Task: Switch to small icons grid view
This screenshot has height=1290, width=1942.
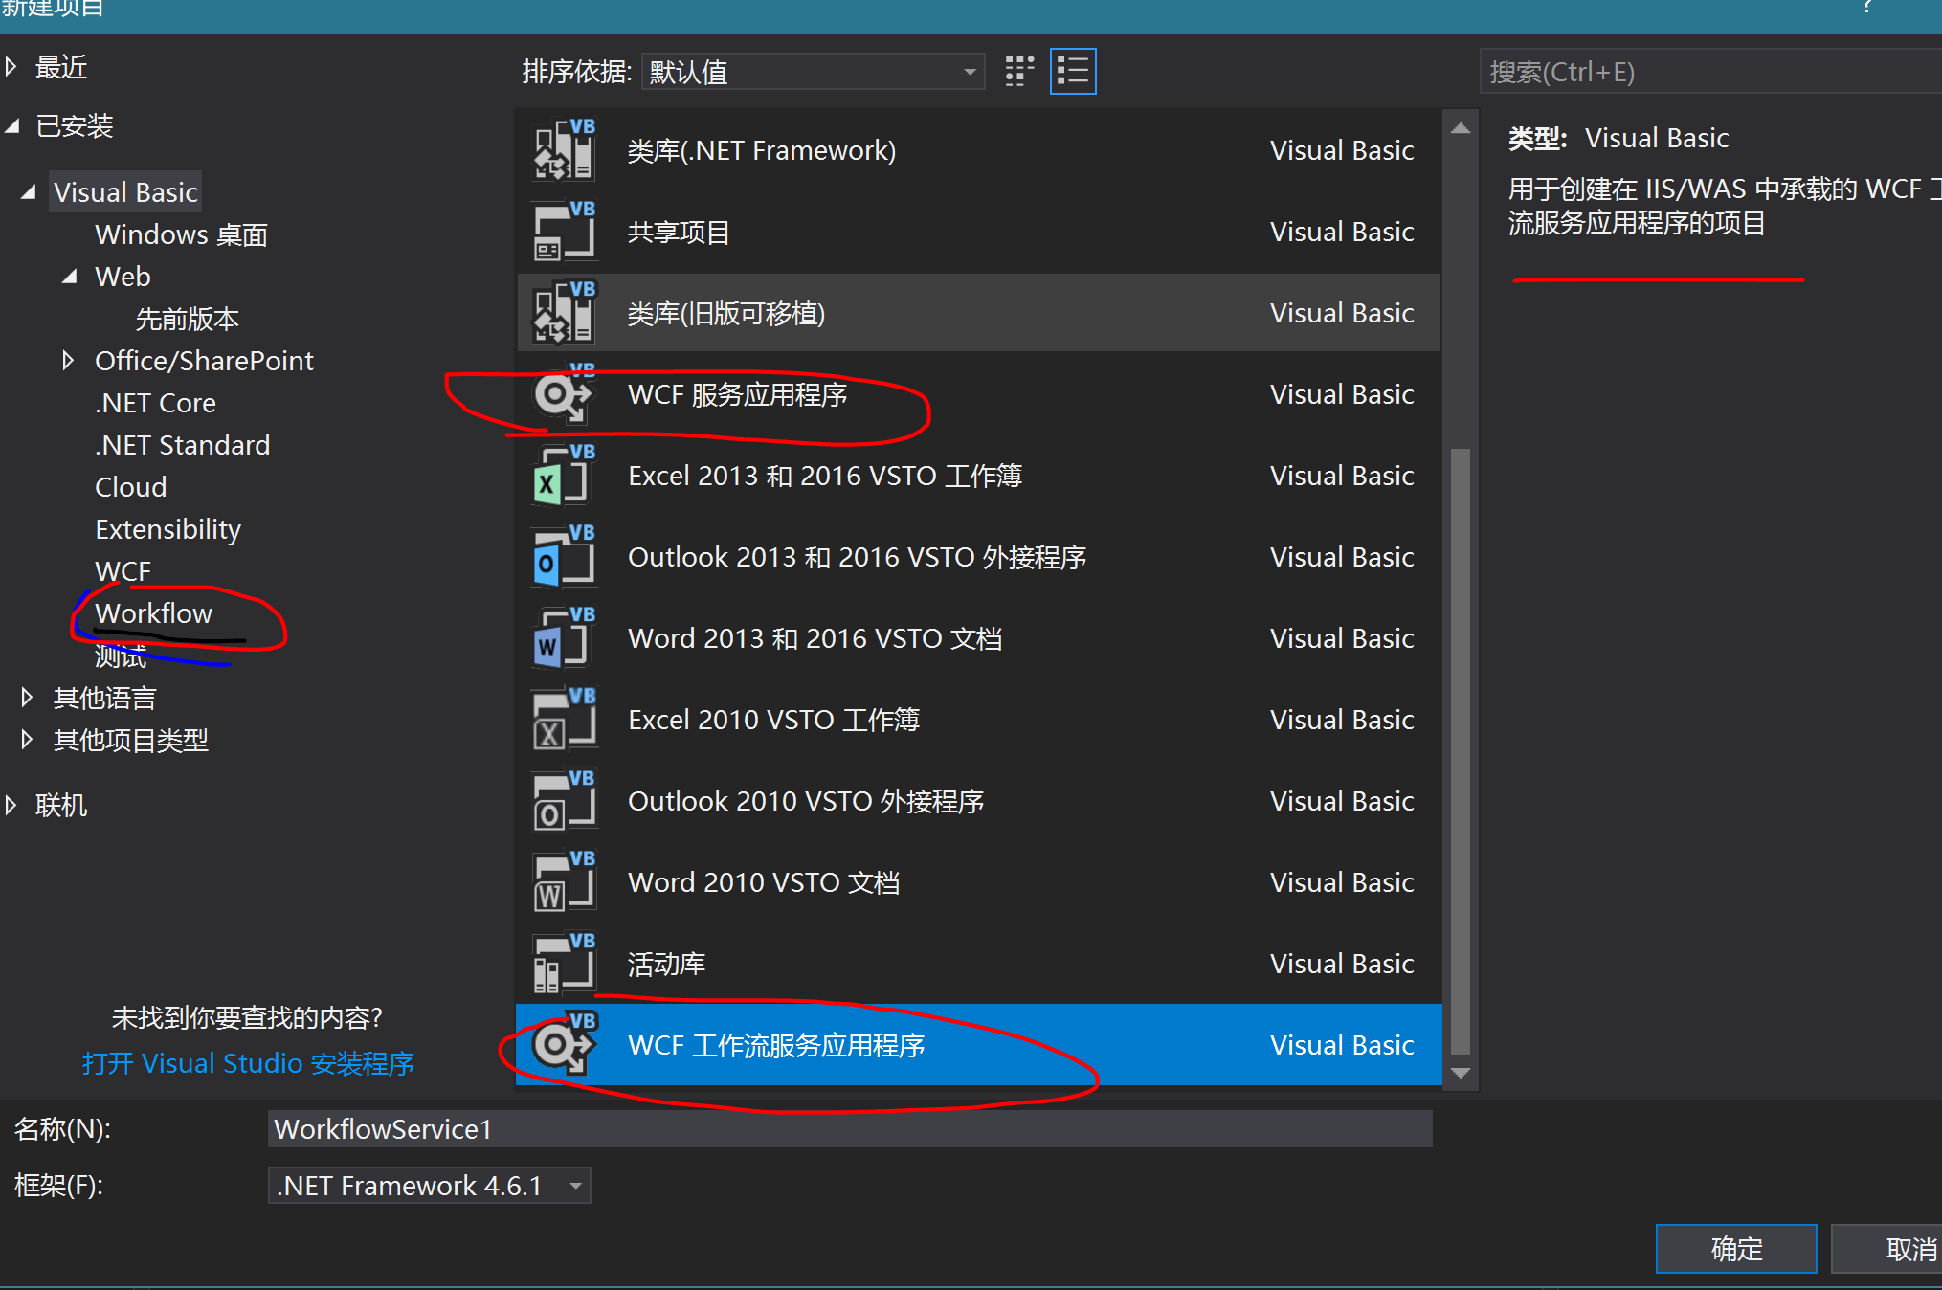Action: click(1019, 72)
